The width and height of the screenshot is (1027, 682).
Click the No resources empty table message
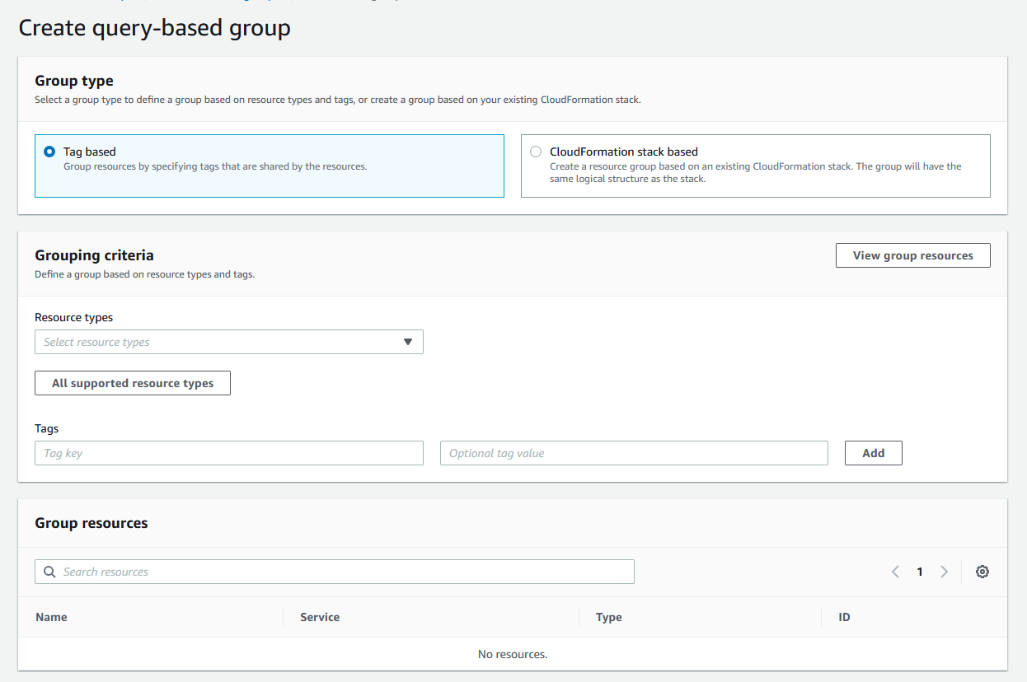[513, 654]
